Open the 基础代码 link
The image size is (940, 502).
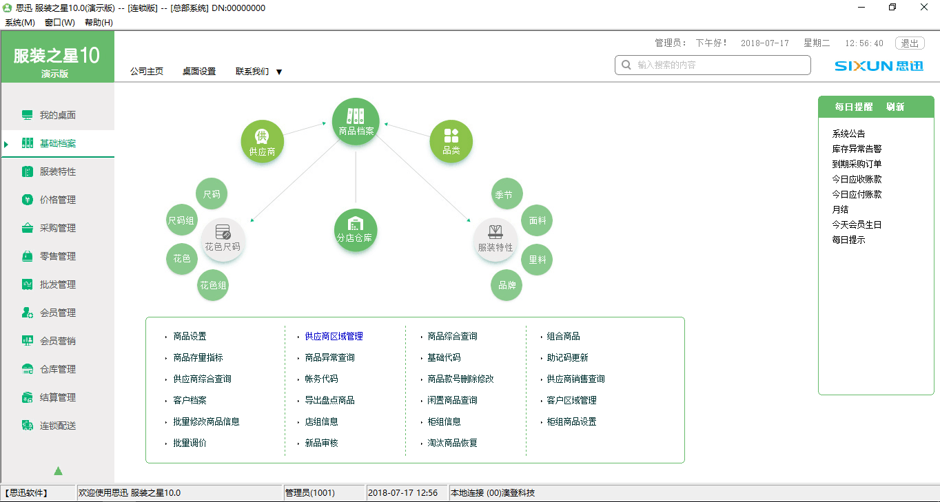coord(445,357)
